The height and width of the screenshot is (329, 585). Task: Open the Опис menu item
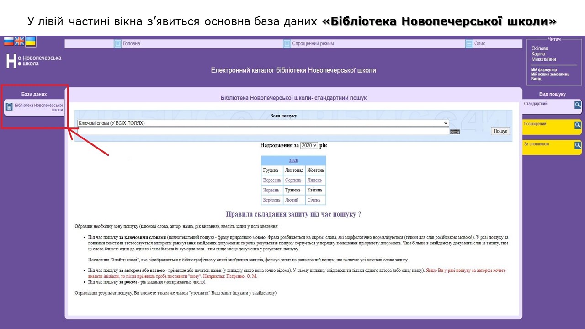(x=479, y=44)
